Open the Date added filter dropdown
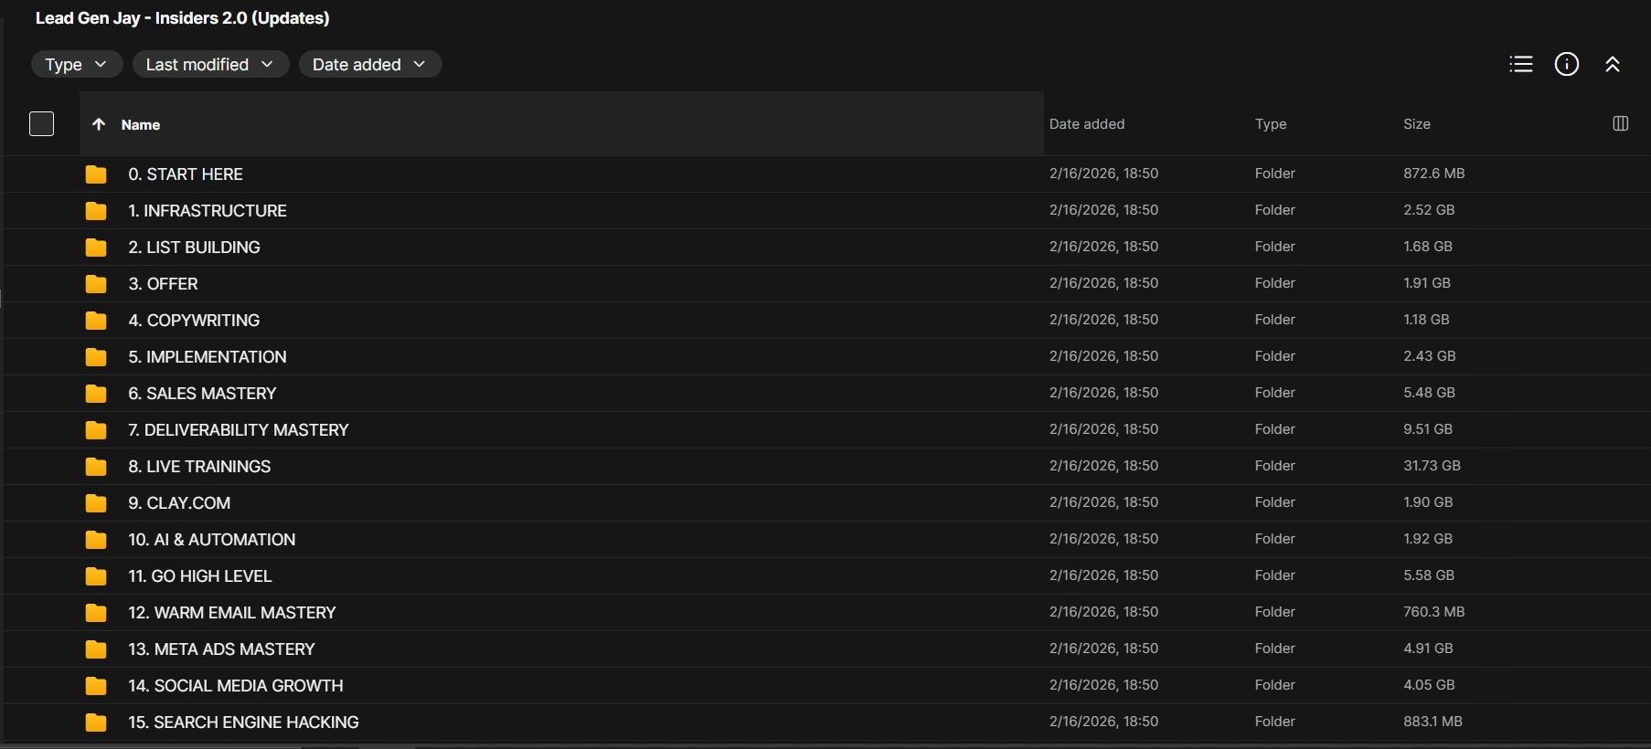 pos(369,64)
